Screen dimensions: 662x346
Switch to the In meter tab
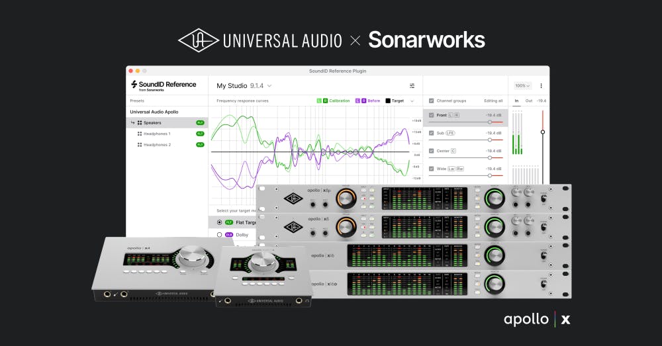click(x=516, y=101)
